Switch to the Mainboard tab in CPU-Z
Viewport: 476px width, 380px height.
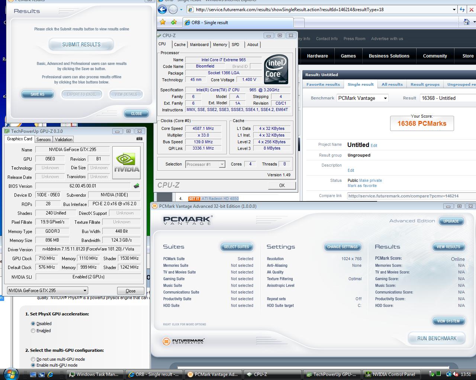199,45
